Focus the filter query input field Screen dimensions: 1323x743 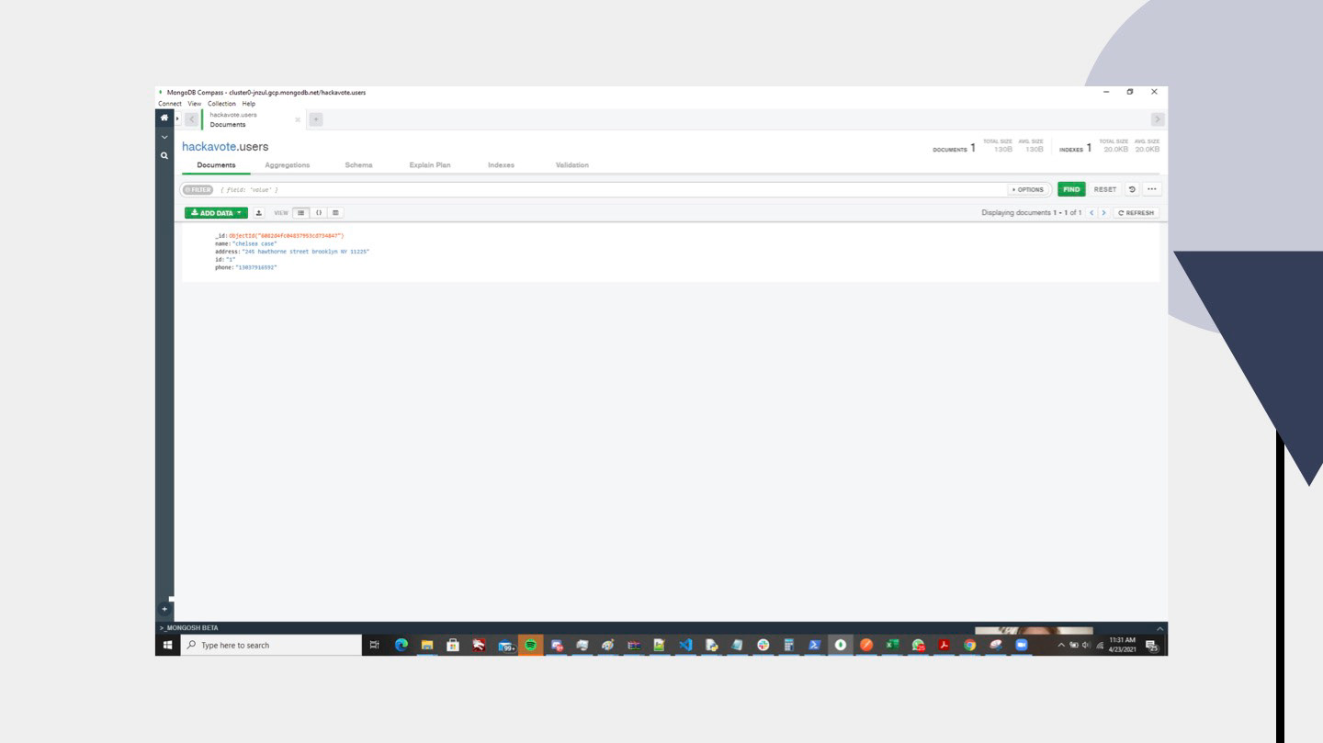pyautogui.click(x=611, y=189)
